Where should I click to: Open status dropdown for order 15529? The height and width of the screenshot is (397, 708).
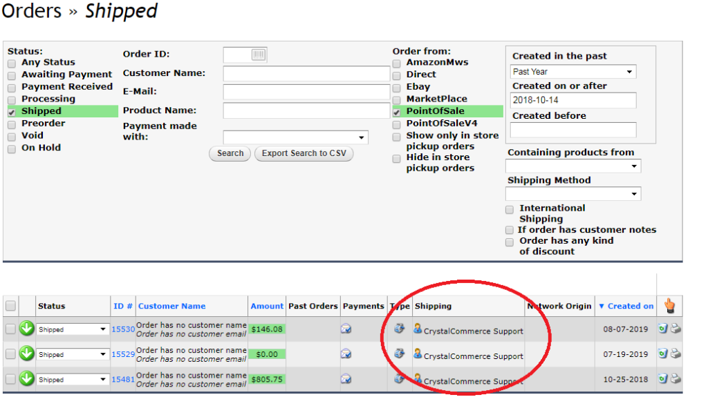pos(72,355)
